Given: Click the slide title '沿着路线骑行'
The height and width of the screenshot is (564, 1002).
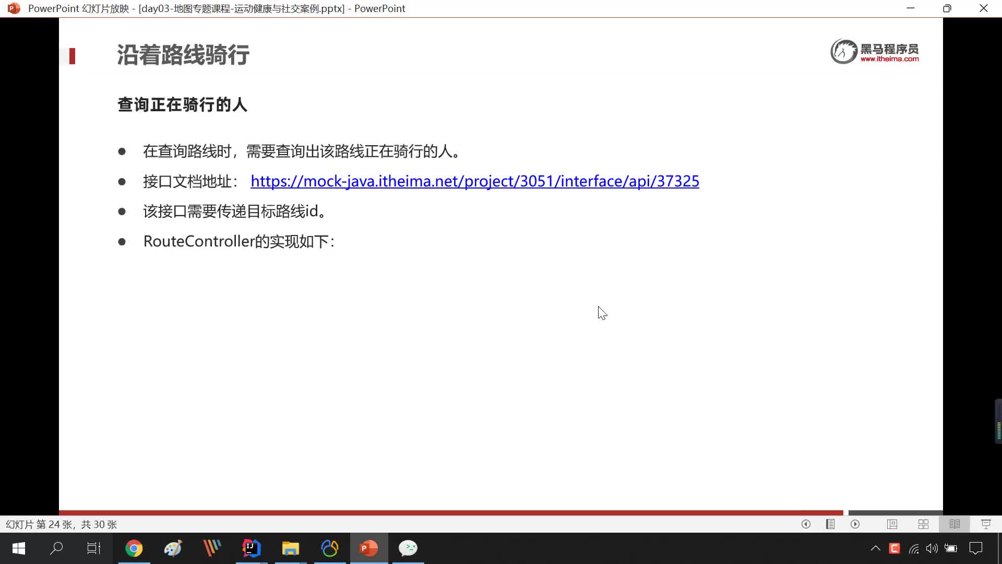Looking at the screenshot, I should pyautogui.click(x=183, y=55).
